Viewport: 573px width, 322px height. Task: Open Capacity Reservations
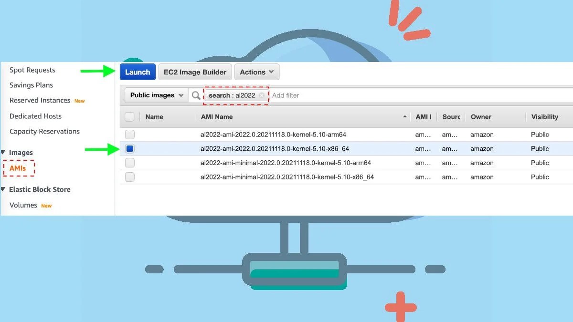[44, 131]
